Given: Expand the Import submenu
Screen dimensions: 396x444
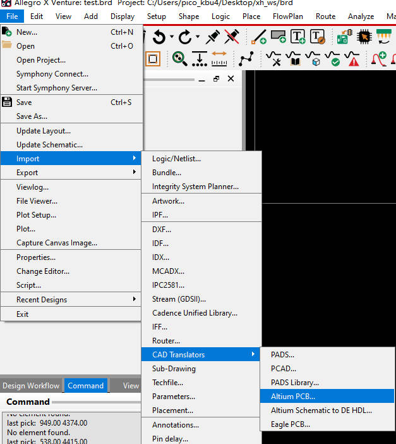Looking at the screenshot, I should [71, 158].
